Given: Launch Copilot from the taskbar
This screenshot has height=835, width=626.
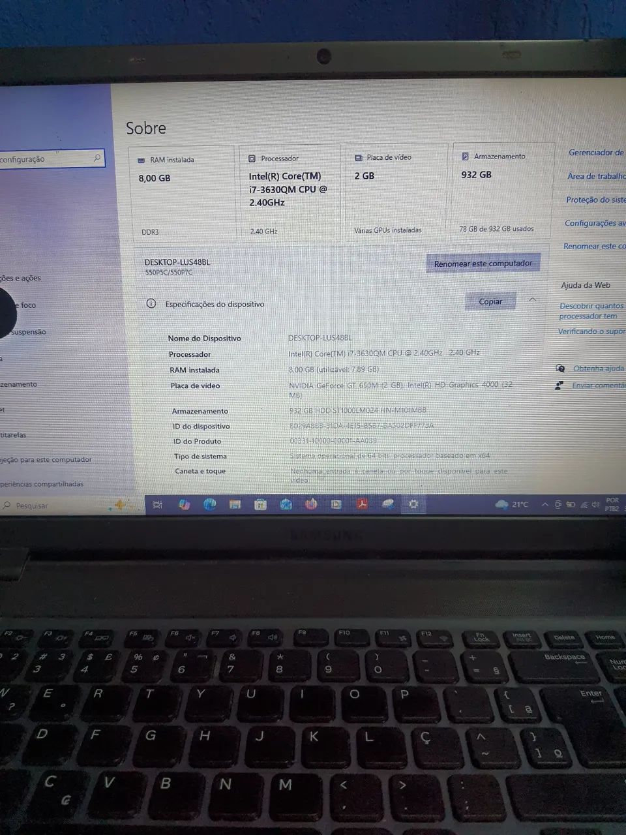Looking at the screenshot, I should point(184,504).
